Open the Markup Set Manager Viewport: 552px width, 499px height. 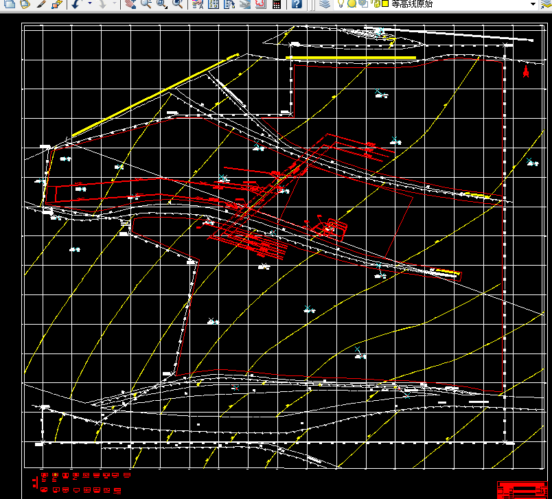260,4
